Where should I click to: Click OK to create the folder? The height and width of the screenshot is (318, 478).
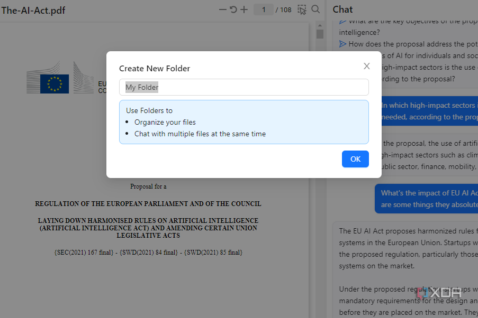point(355,159)
